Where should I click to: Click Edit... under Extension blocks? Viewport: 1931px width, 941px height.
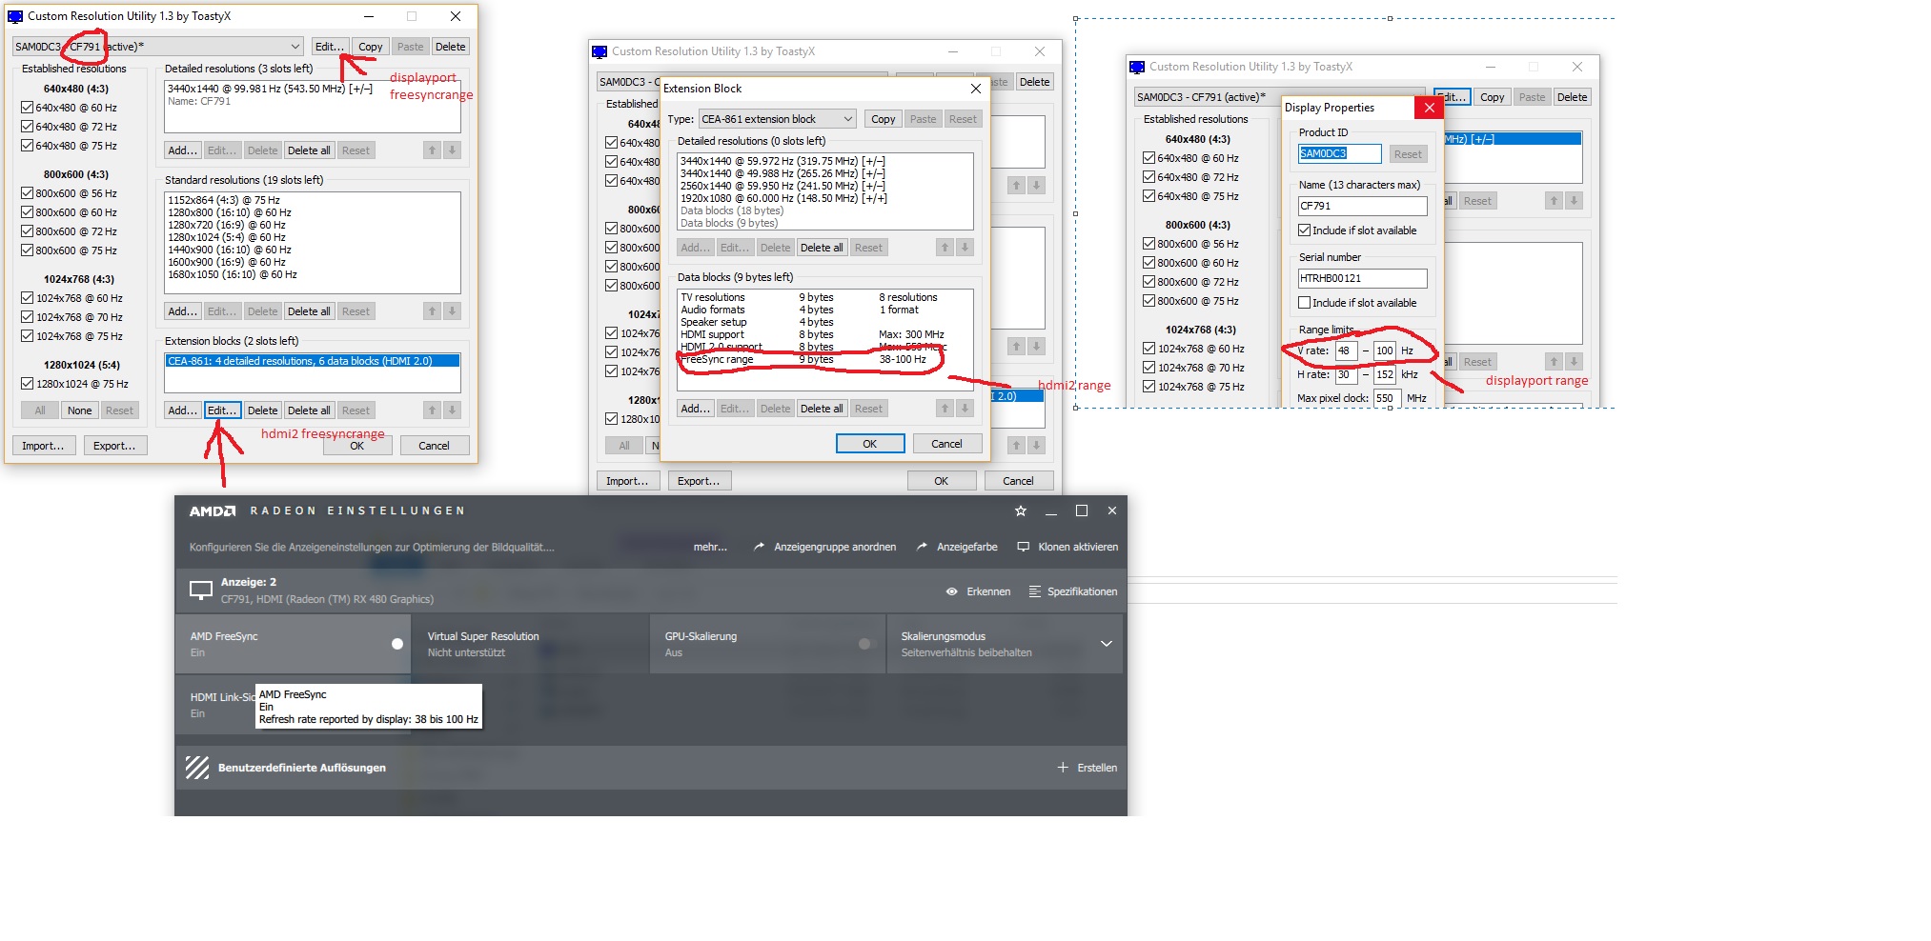(222, 410)
